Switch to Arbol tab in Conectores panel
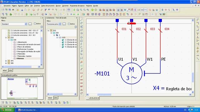The image size is (200, 112). click(x=50, y=98)
